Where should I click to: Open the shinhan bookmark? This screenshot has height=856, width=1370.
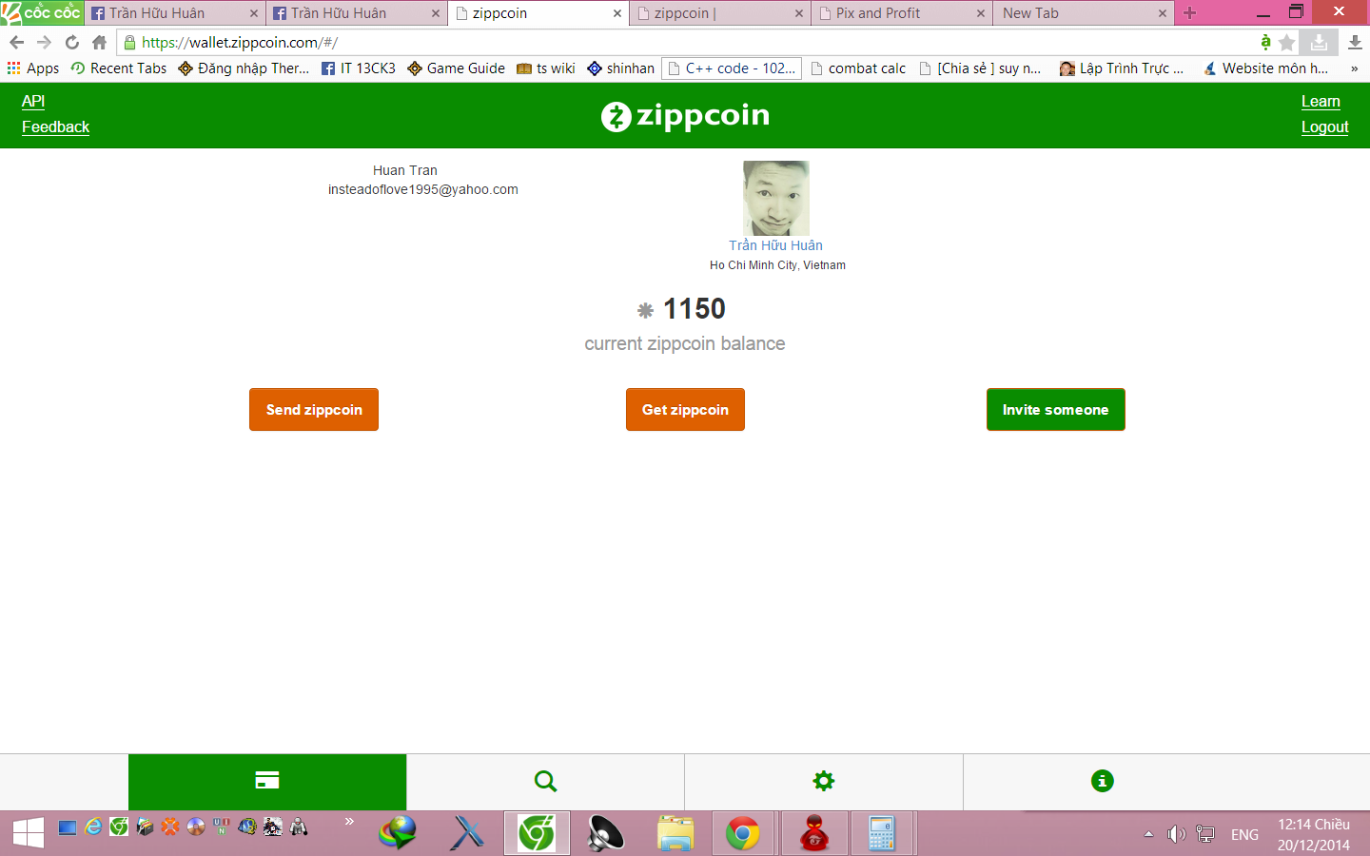pyautogui.click(x=621, y=68)
